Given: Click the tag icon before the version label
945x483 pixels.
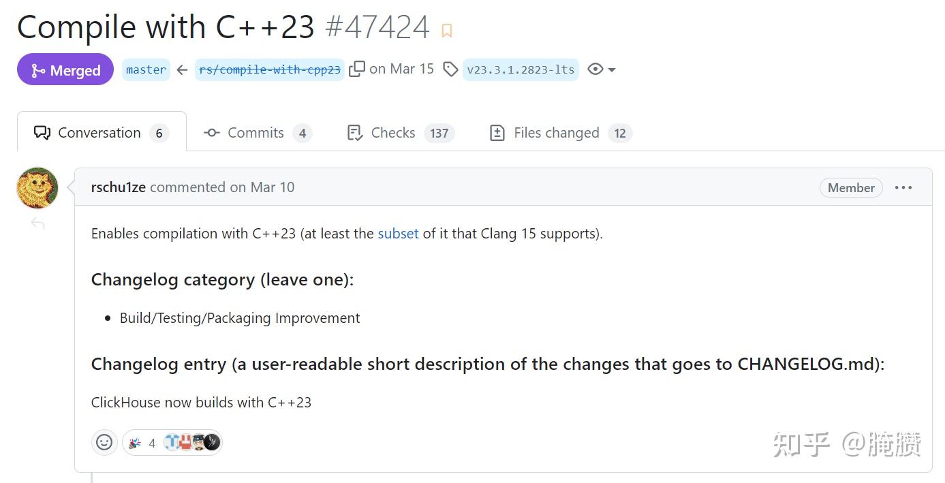Looking at the screenshot, I should 449,69.
